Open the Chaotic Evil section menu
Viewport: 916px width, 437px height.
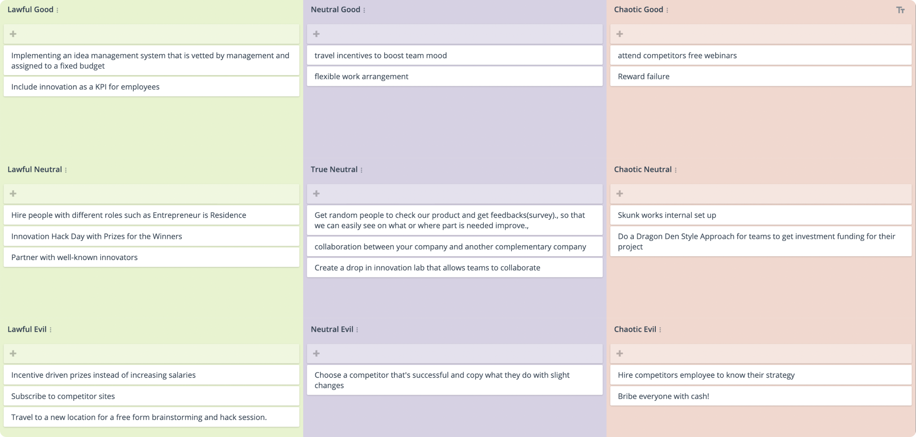point(661,329)
